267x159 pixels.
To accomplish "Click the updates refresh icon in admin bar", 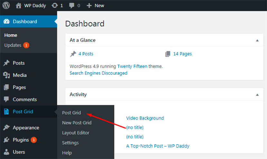I will 55,5.
